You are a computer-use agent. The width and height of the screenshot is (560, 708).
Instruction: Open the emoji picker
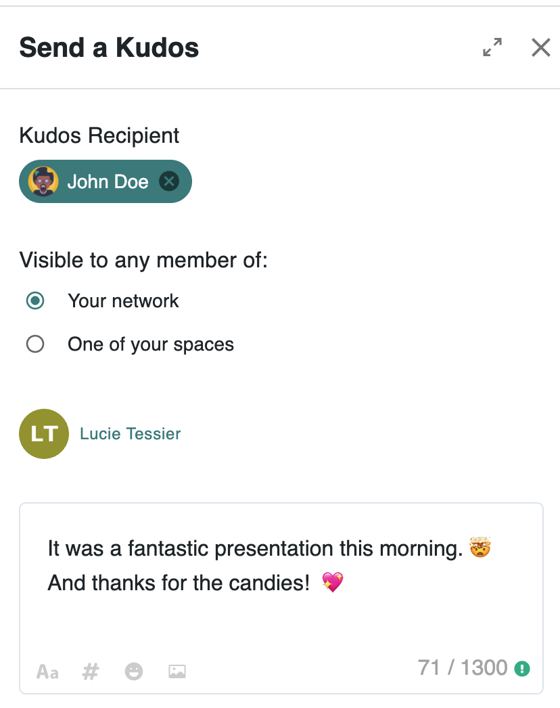[134, 672]
